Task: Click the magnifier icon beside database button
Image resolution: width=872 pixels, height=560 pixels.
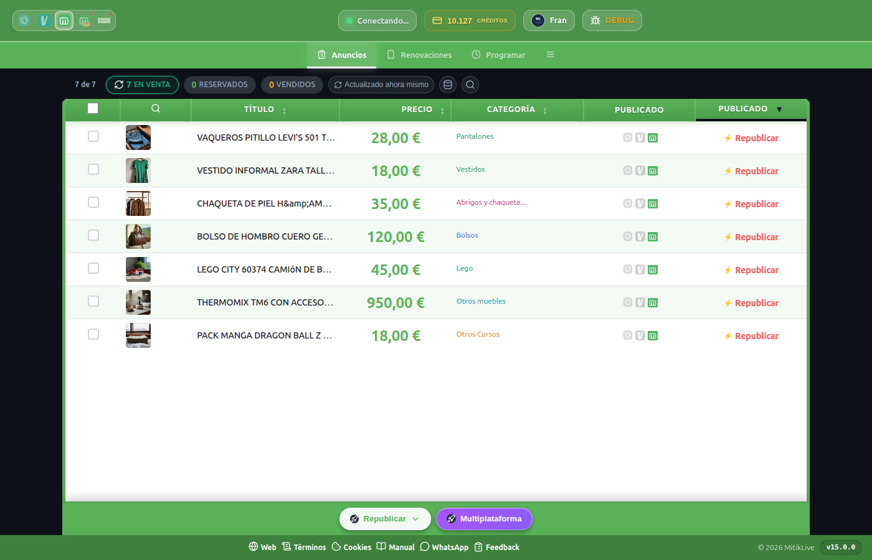Action: [x=471, y=85]
